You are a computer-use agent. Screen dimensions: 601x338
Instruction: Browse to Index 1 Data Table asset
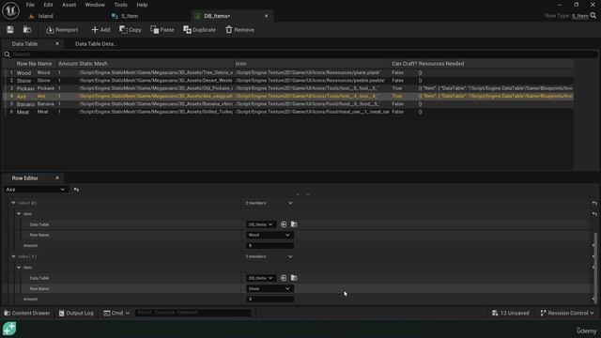point(294,278)
